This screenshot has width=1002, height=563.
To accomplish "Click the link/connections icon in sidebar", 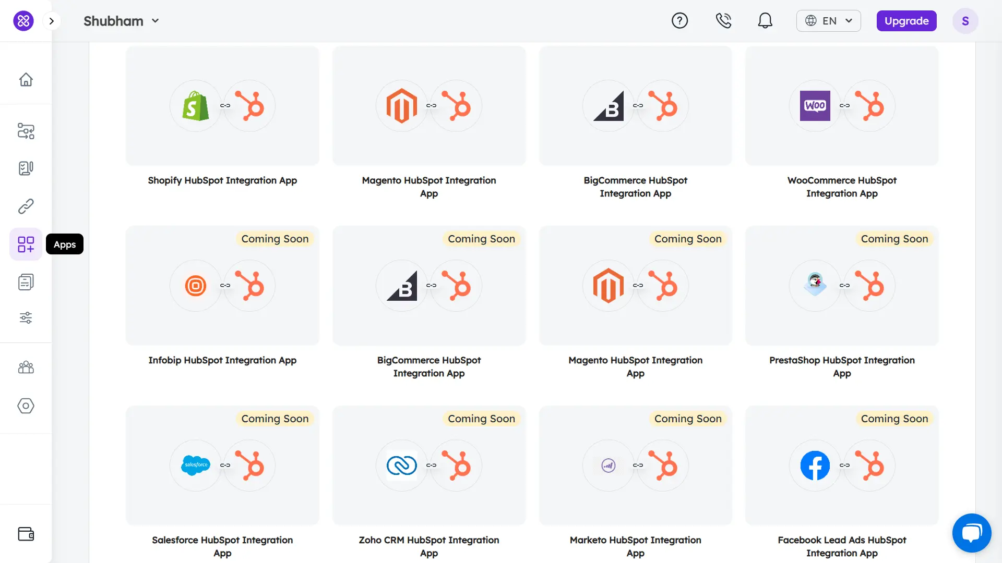I will [x=26, y=206].
